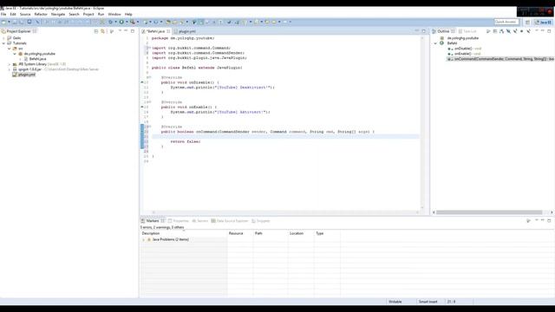Open the Search menu
This screenshot has height=312, width=555.
(74, 14)
